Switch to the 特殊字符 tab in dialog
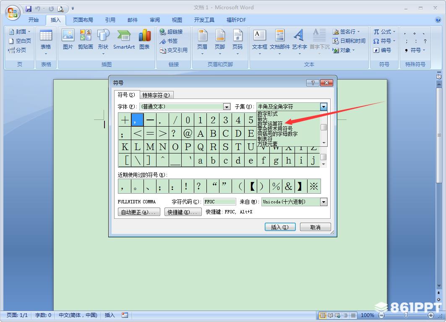This screenshot has height=322, width=446. pos(156,95)
